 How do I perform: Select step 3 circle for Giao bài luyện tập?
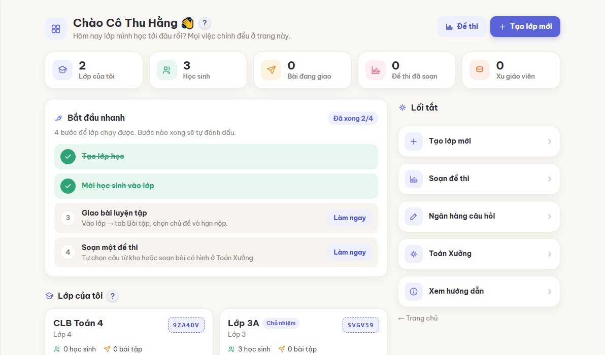[x=68, y=218]
